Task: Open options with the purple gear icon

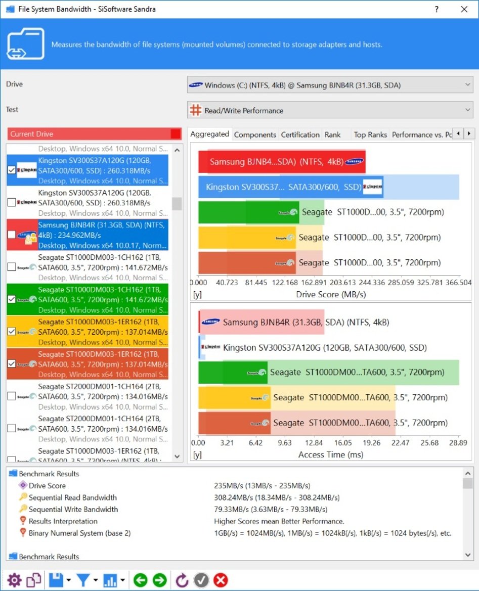Action: coord(14,580)
